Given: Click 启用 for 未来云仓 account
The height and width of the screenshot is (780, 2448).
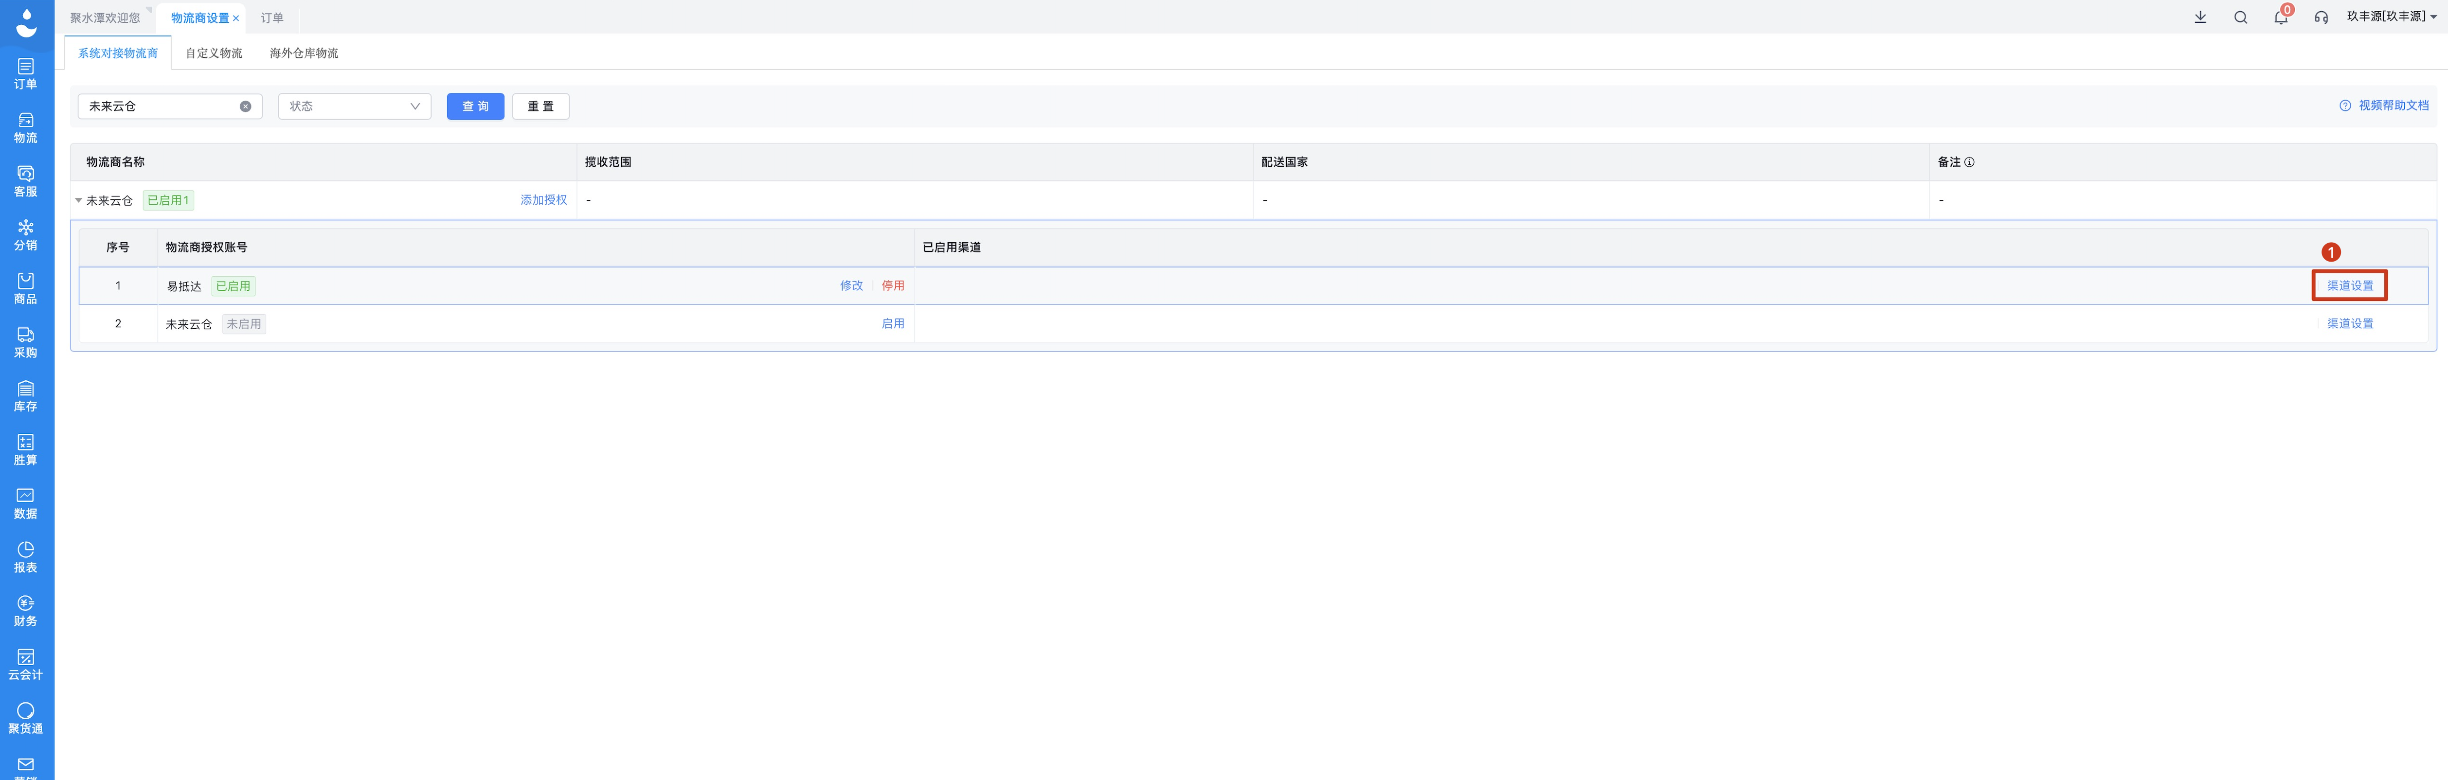Looking at the screenshot, I should click(893, 324).
